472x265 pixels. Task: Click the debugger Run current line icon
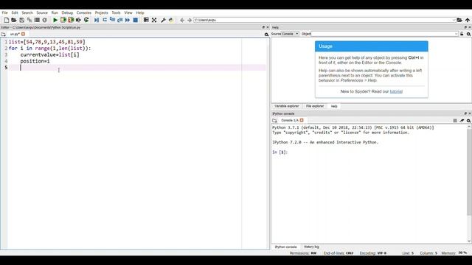tap(105, 20)
